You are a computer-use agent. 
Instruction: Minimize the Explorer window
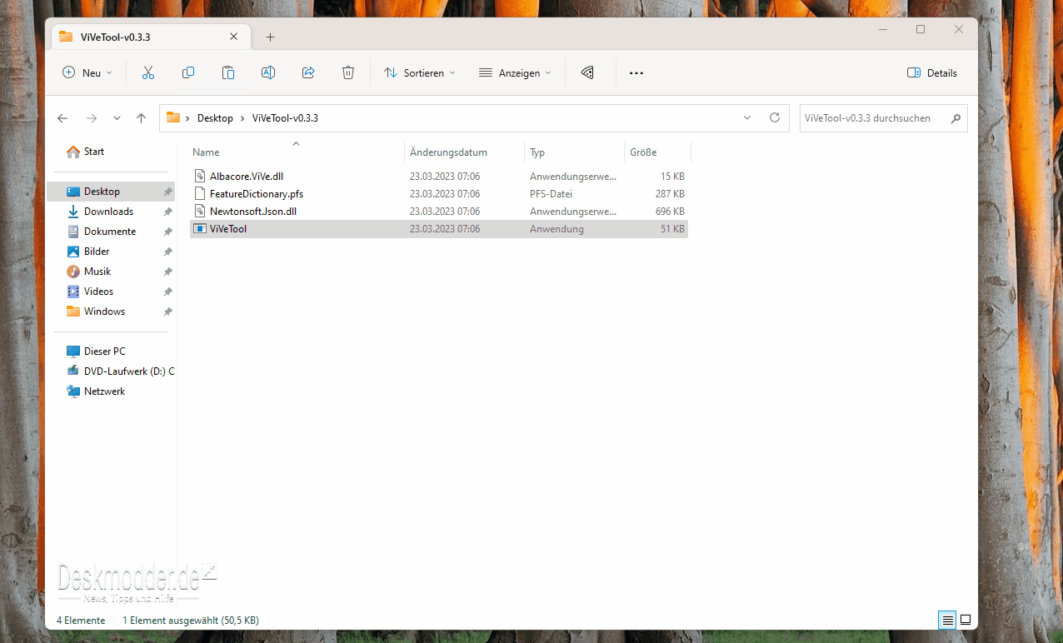[x=882, y=29]
